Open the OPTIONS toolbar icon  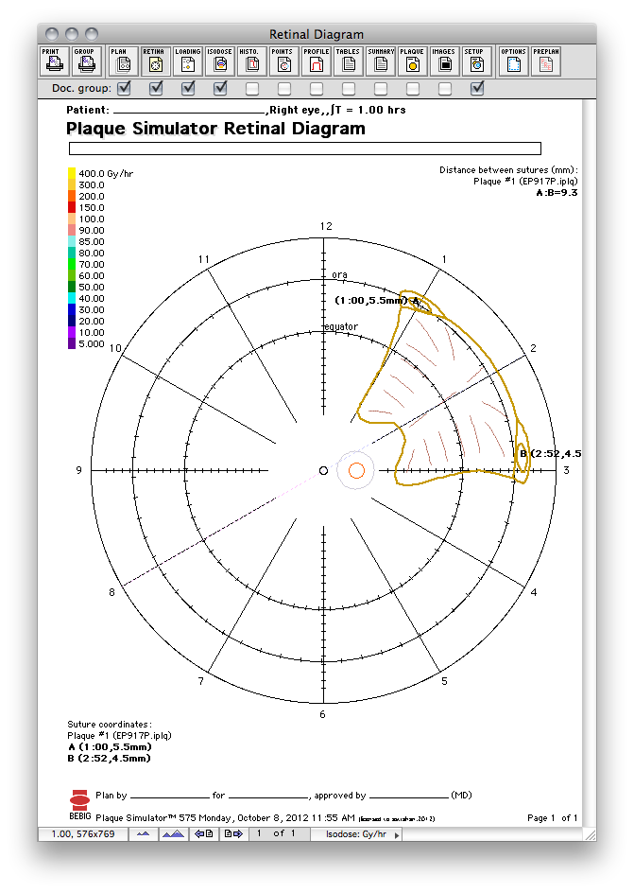click(x=513, y=61)
